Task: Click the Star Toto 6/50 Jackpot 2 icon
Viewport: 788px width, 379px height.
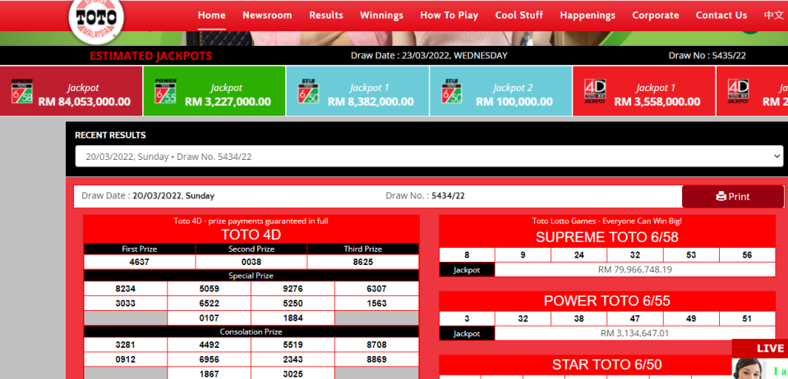Action: click(x=452, y=91)
